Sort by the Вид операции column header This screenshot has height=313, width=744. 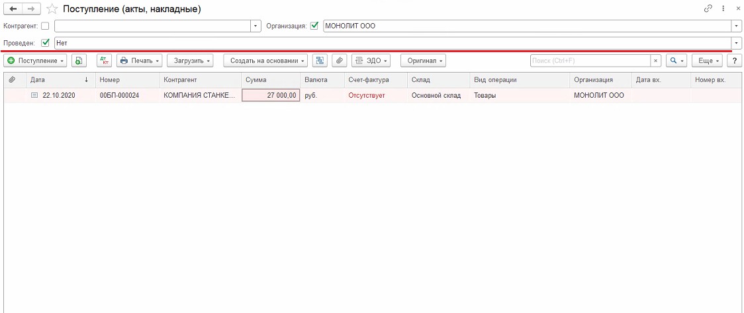pyautogui.click(x=520, y=80)
